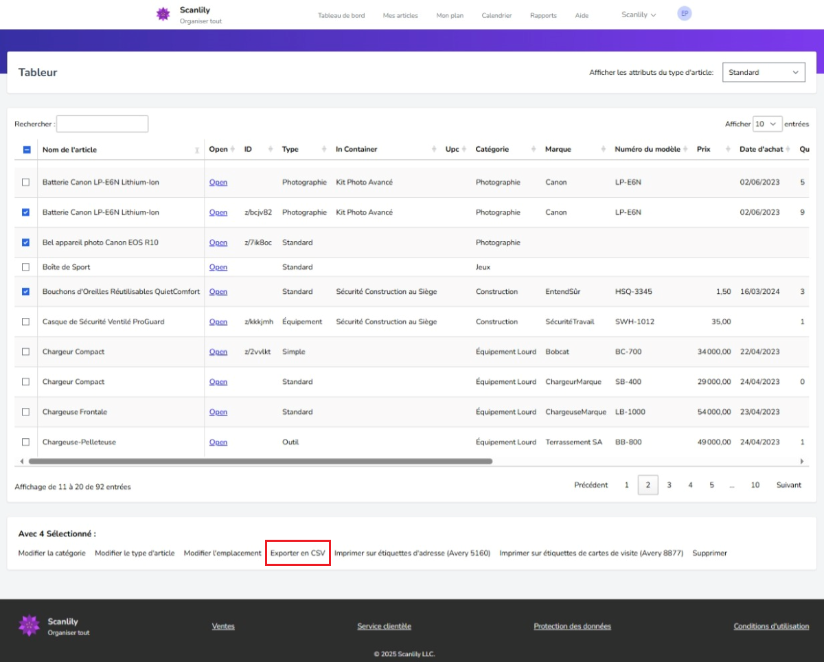Open the Rapports menu item
Screen dimensions: 824x662
click(543, 15)
